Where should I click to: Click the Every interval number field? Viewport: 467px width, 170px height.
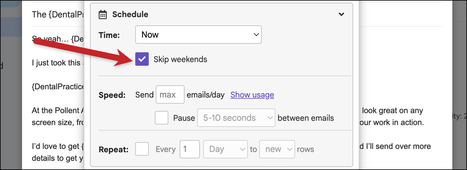click(190, 149)
